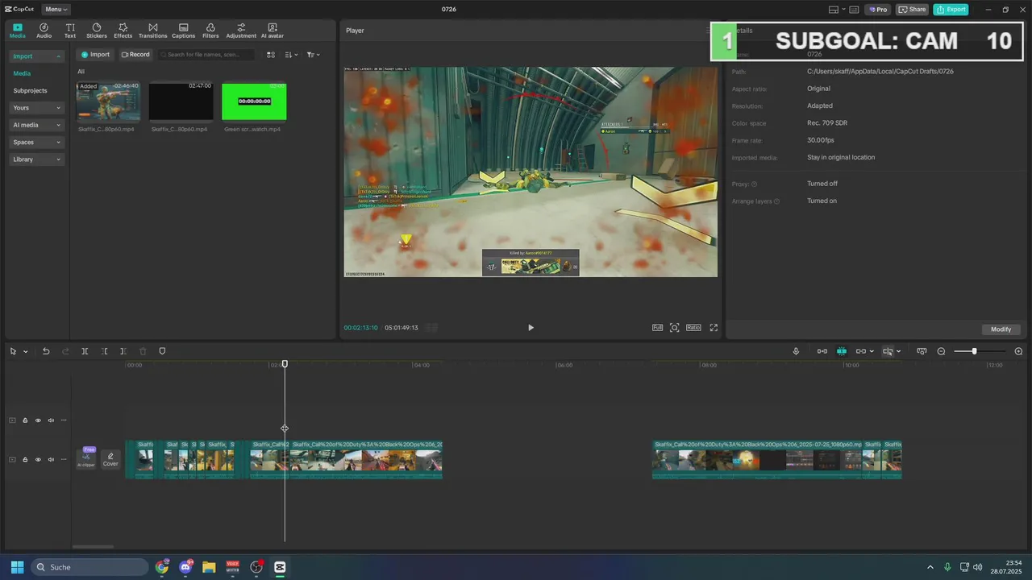Start voiceover with the microphone icon
1032x580 pixels.
pyautogui.click(x=796, y=351)
